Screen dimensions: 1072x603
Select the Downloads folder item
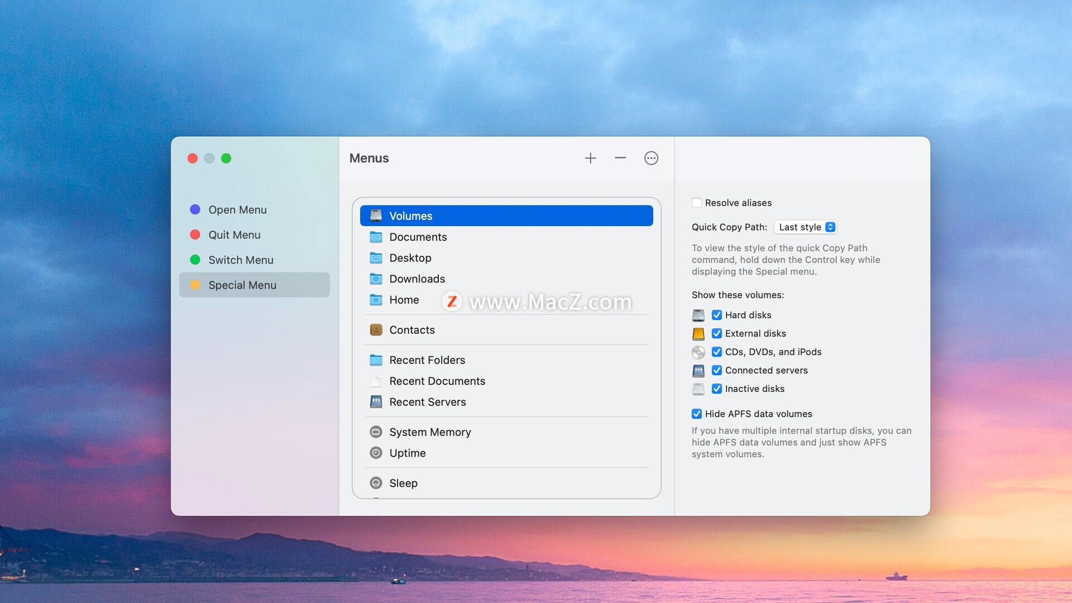[417, 279]
